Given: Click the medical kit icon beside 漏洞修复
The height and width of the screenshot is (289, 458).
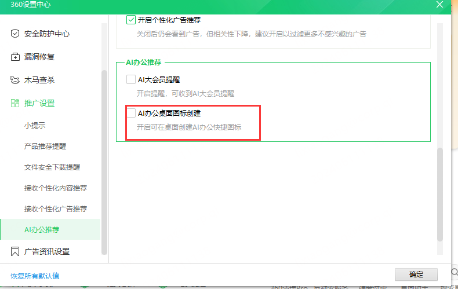Looking at the screenshot, I should click(15, 57).
